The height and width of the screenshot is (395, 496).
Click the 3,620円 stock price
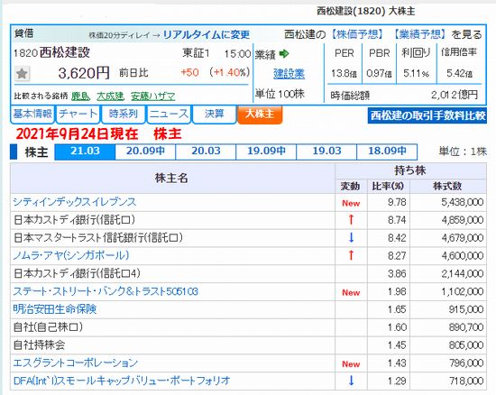coord(84,73)
